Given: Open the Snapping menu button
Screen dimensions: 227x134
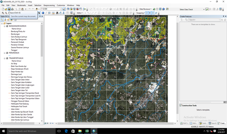Looking at the screenshot, I should pyautogui.click(x=140, y=13).
